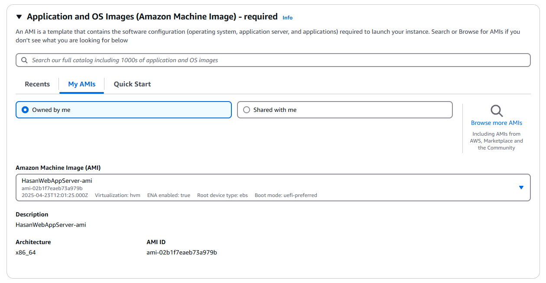Click the AMI catalog search field
This screenshot has width=546, height=283.
273,60
